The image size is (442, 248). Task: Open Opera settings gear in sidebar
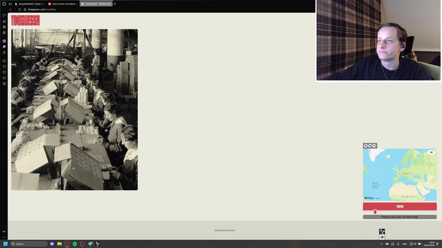[x=4, y=84]
